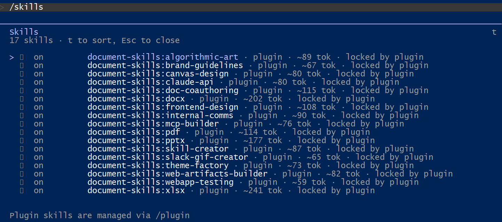
Task: Select the document-skills:pptx skill
Action: pyautogui.click(x=136, y=140)
